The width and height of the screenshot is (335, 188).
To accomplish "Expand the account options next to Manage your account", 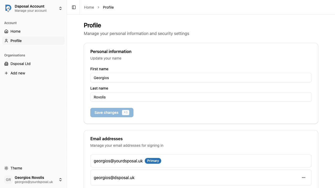I will click(x=60, y=8).
